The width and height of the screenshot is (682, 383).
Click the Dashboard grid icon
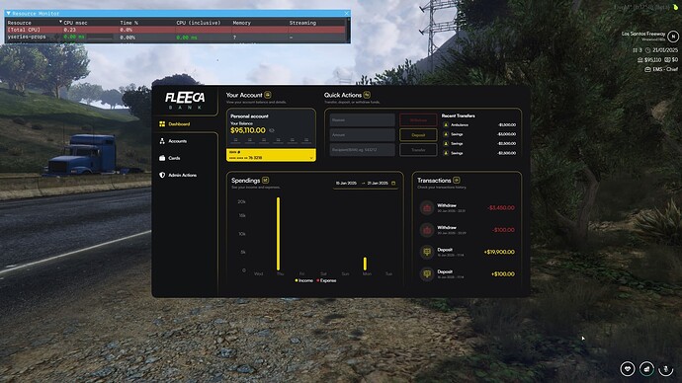tap(162, 124)
